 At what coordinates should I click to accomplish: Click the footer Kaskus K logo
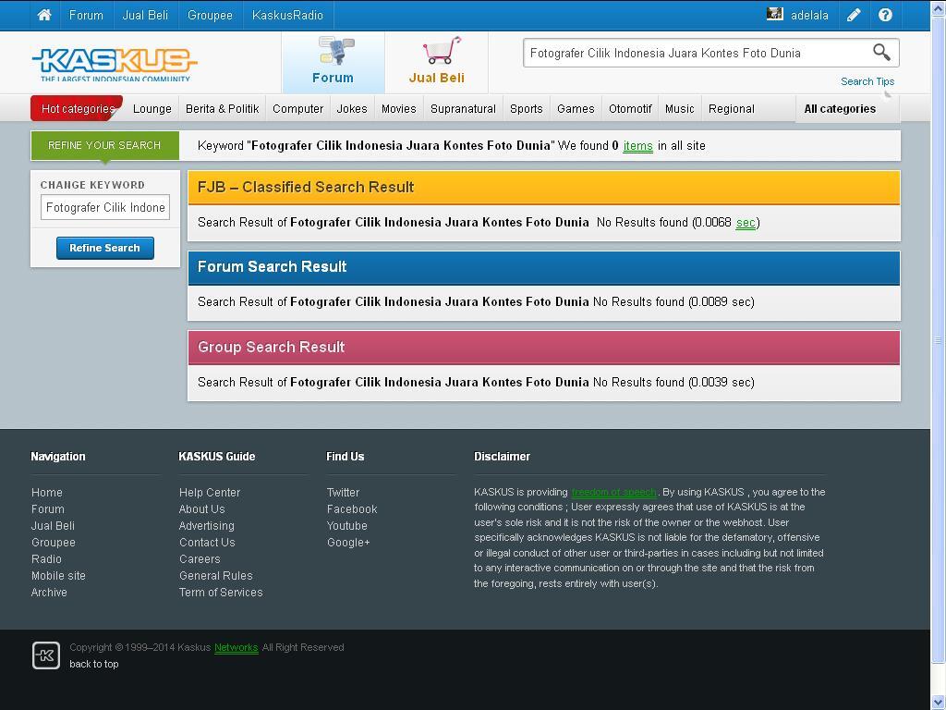(x=46, y=655)
